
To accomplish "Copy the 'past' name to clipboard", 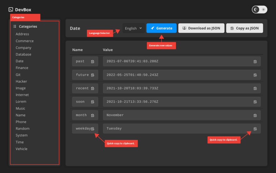I will pos(93,61).
